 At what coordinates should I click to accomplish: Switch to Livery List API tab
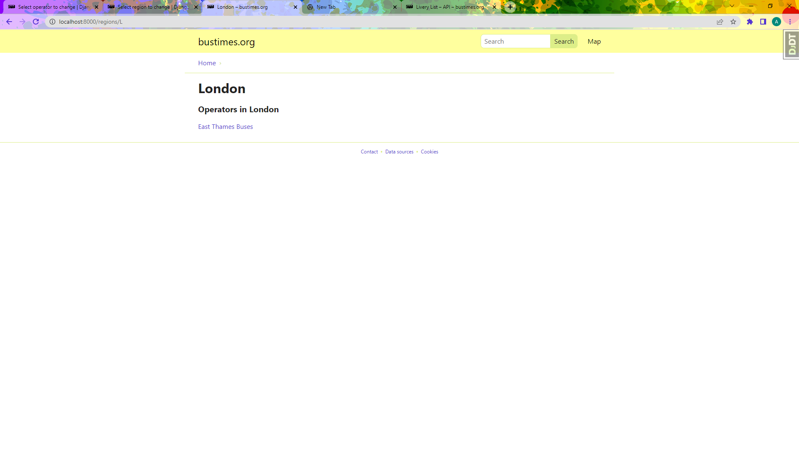(449, 7)
